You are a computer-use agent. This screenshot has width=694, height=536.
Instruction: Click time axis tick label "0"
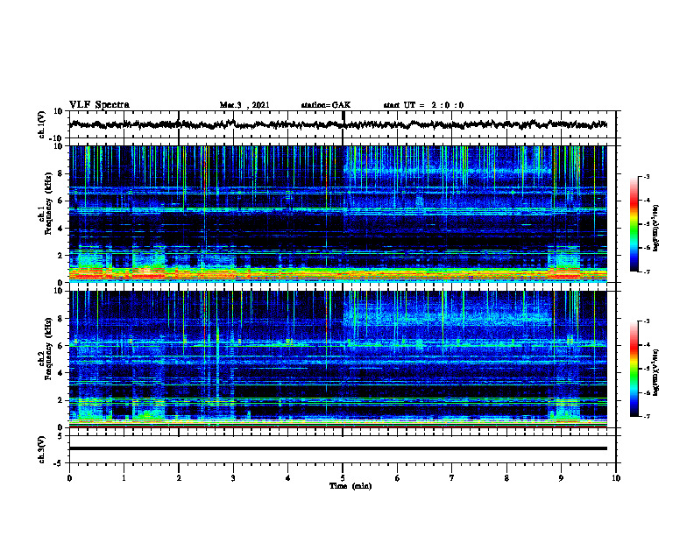click(69, 478)
